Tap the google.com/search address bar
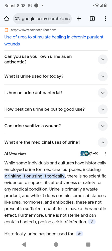The height and width of the screenshot is (251, 112). point(42,19)
